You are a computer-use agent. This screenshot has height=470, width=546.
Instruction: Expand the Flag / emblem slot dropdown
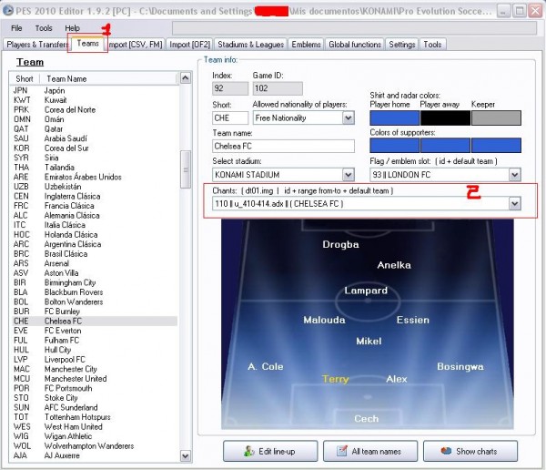[x=515, y=174]
